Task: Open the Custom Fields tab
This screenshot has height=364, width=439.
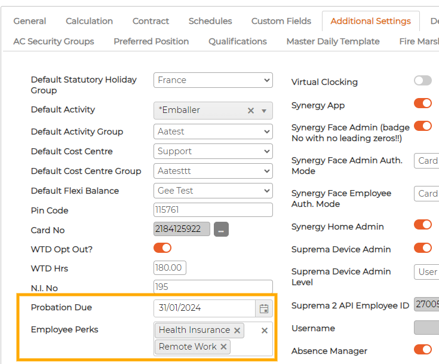Action: pos(281,21)
